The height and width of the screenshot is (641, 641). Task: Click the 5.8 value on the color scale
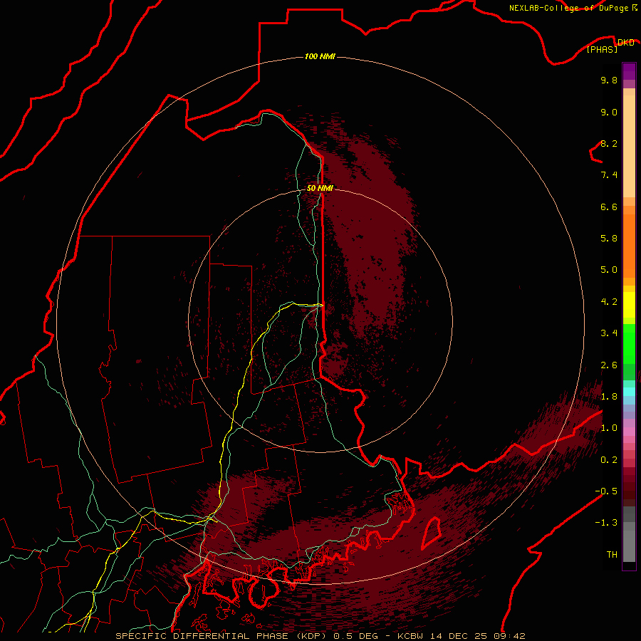click(609, 239)
